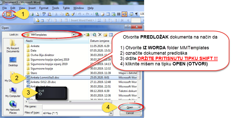The height and width of the screenshot is (118, 231).
Task: Select Sigurnosna kopija siječanj 2019 folder
Action: tap(48, 60)
